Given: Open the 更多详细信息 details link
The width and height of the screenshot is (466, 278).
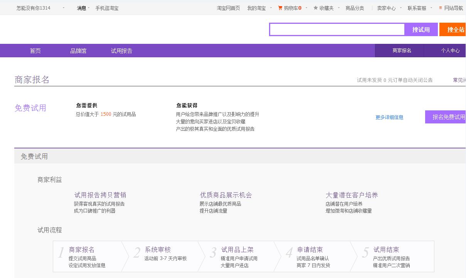Looking at the screenshot, I should click(x=389, y=118).
